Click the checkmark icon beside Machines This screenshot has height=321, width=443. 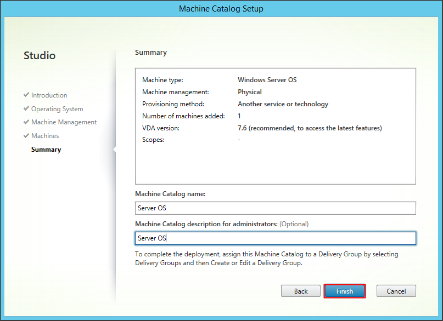(x=26, y=135)
